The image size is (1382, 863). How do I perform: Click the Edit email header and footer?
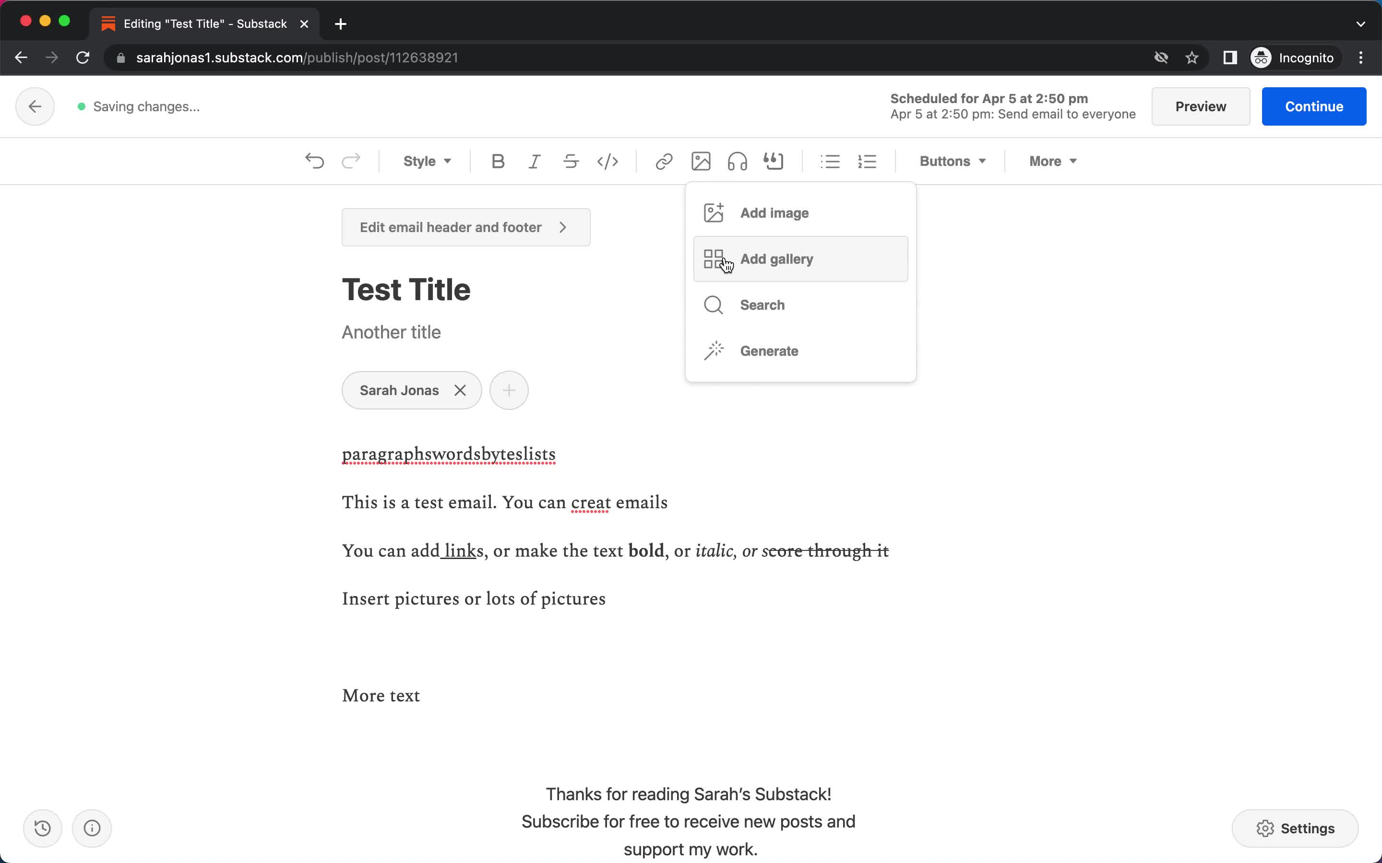[x=465, y=227]
